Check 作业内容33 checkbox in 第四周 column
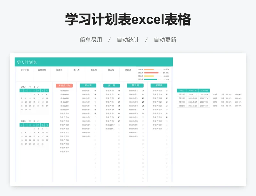 pyautogui.click(x=166, y=121)
